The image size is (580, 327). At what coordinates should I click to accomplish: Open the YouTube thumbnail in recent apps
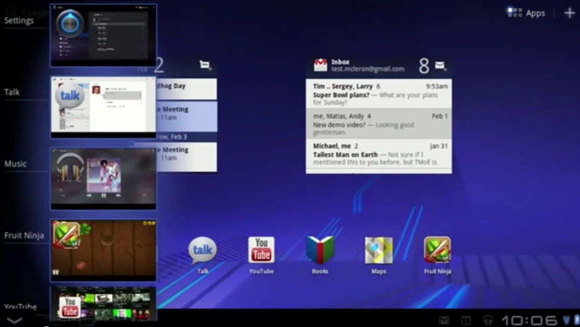point(103,304)
